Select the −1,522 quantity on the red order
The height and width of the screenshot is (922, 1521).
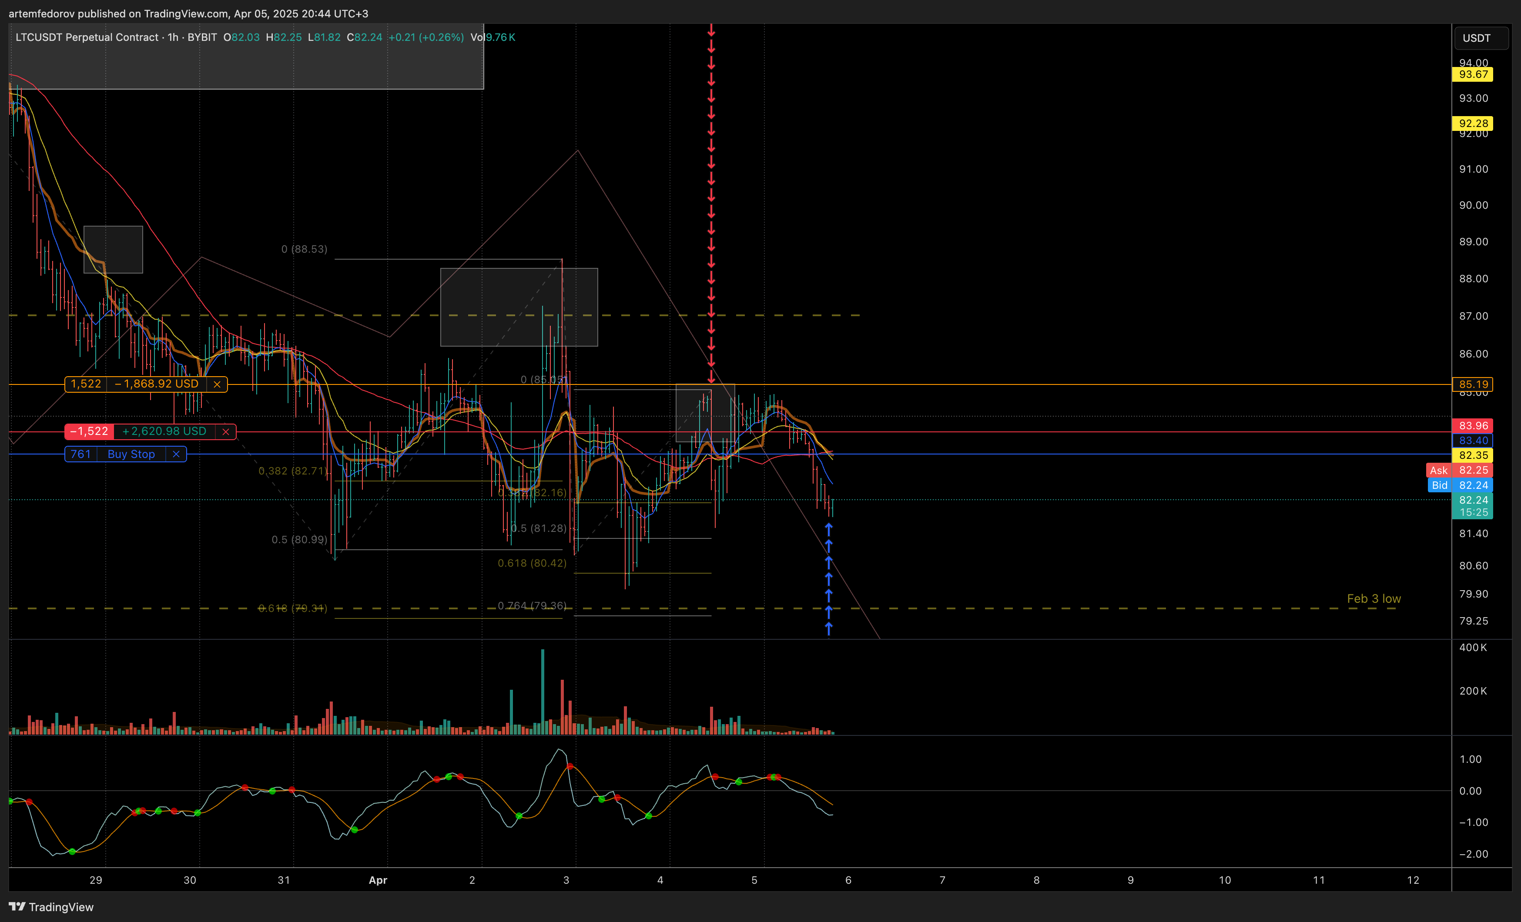[x=90, y=431]
